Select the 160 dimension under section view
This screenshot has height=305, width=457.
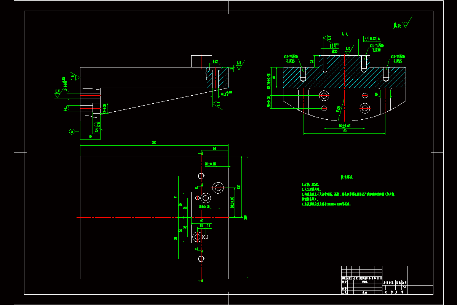tap(344, 131)
